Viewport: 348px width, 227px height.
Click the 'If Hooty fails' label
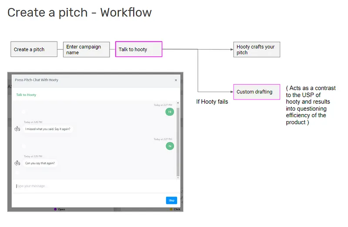click(212, 102)
